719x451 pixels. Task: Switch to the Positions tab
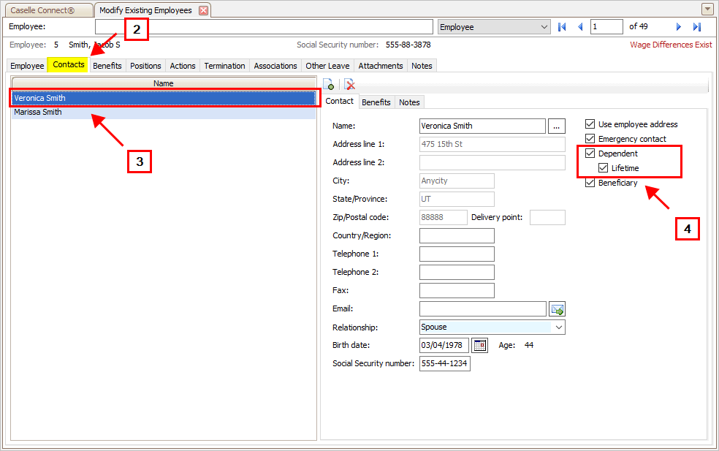coord(145,66)
